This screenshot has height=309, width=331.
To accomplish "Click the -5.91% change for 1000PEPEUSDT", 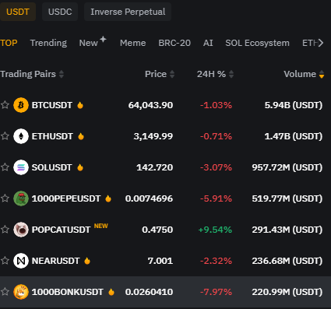I will click(x=216, y=198).
